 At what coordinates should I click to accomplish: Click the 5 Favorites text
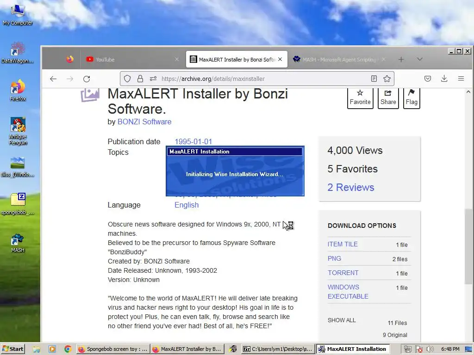(352, 169)
